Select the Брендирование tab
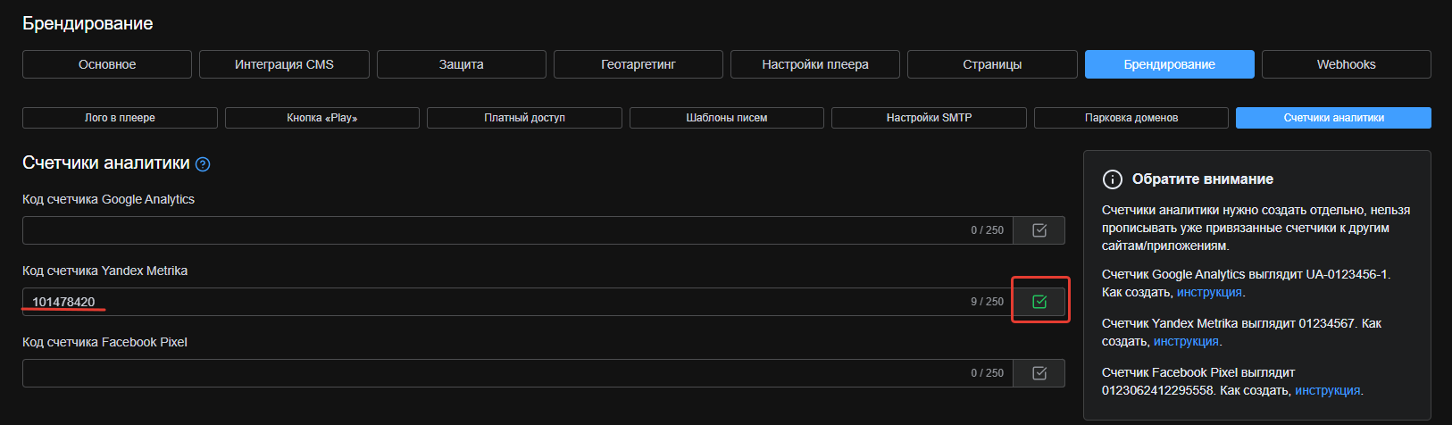The height and width of the screenshot is (425, 1452). pyautogui.click(x=1170, y=64)
